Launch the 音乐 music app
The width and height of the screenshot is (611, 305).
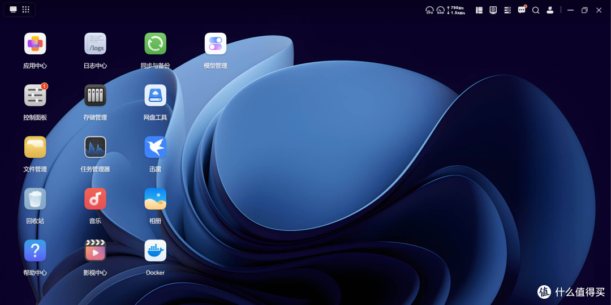pos(95,199)
